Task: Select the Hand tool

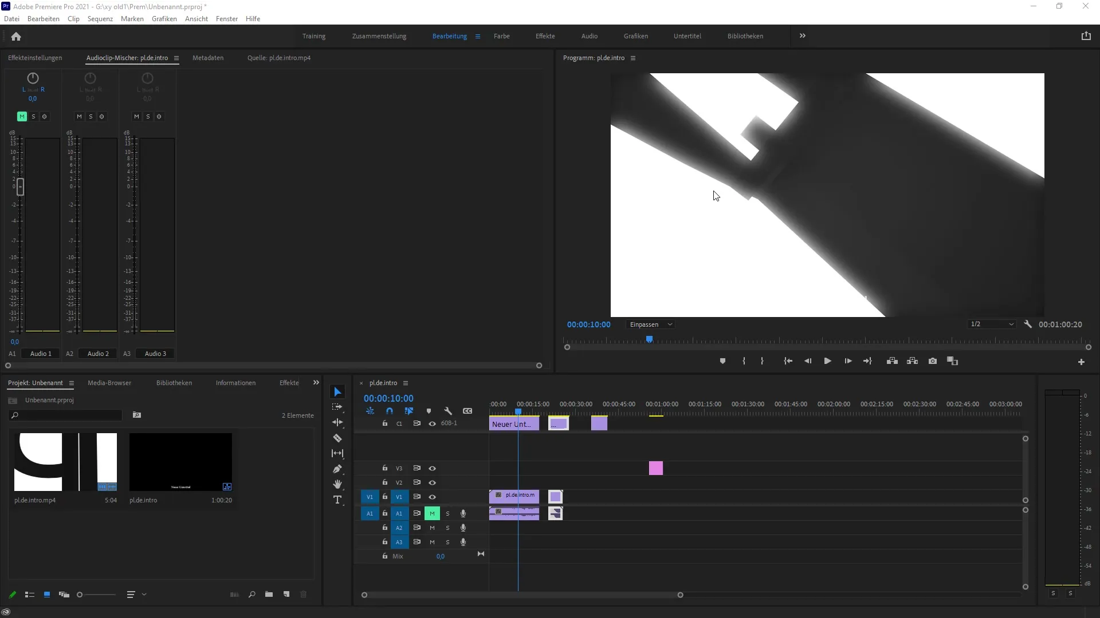Action: pos(337,484)
